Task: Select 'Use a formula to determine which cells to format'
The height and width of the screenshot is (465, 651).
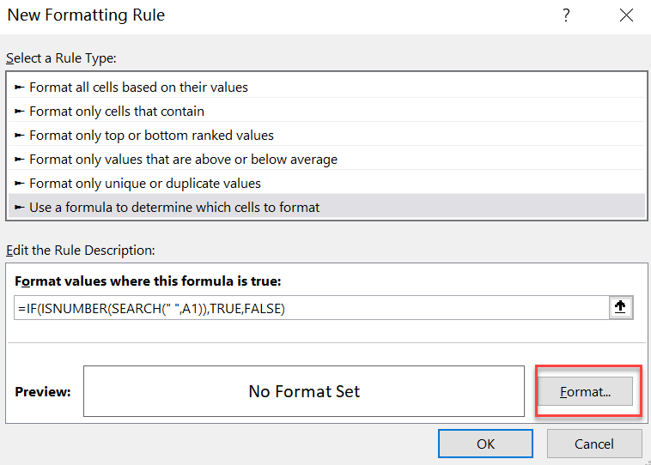Action: pos(327,207)
